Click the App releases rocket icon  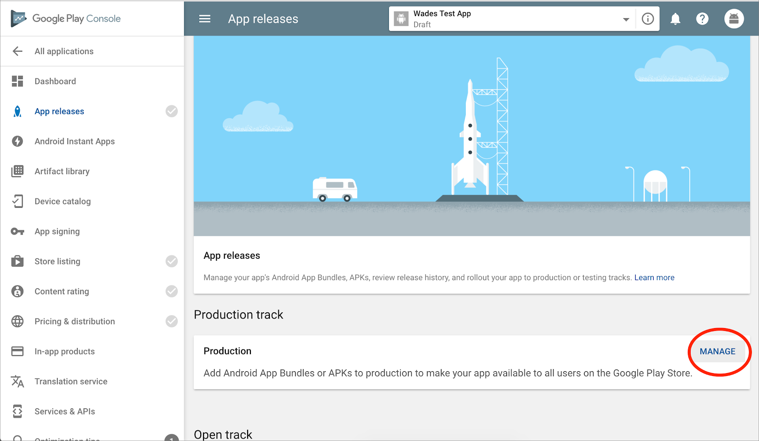pos(18,111)
